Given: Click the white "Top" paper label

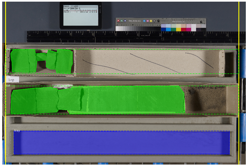Looking at the screenshot, I should [13, 80].
